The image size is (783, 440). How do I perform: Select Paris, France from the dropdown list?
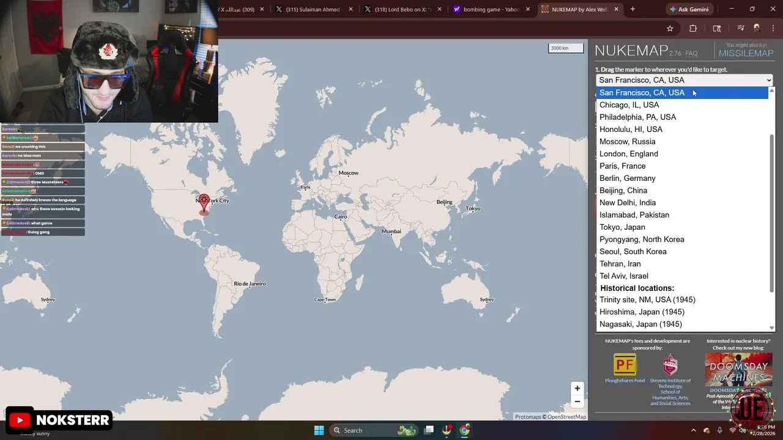[x=682, y=166]
